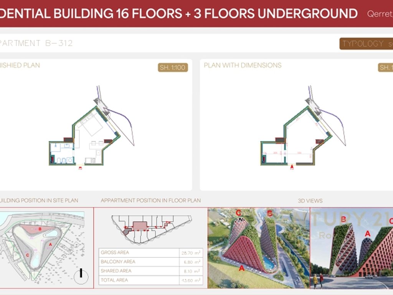The image size is (393, 295).
Task: Select the Gross Area table row
Action: [x=150, y=253]
